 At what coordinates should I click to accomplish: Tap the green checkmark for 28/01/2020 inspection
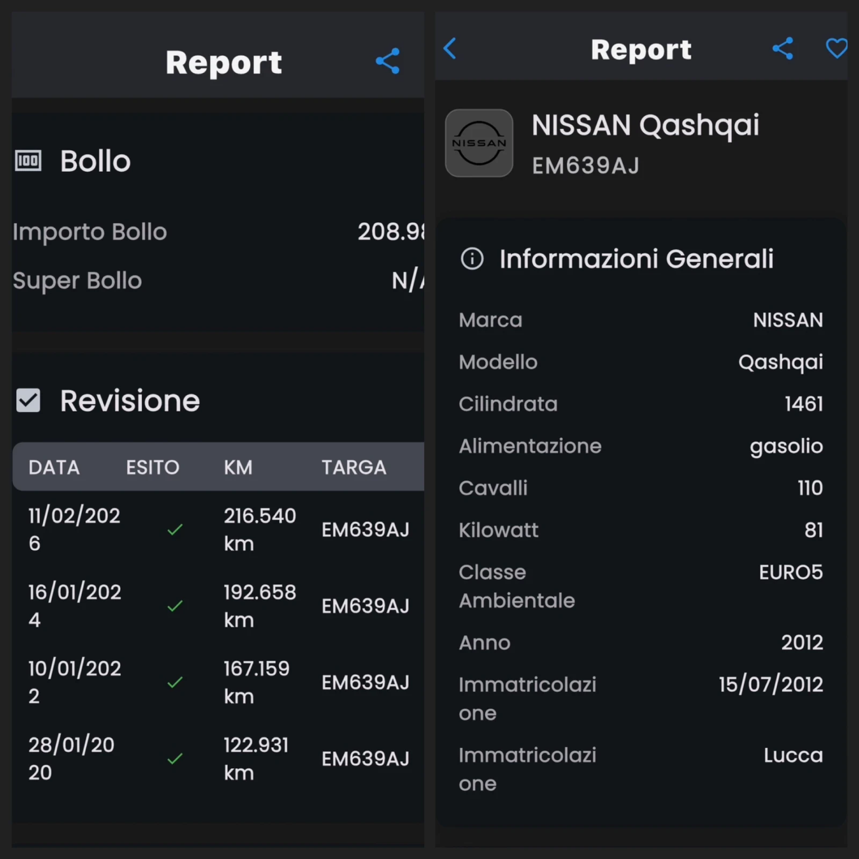(175, 759)
